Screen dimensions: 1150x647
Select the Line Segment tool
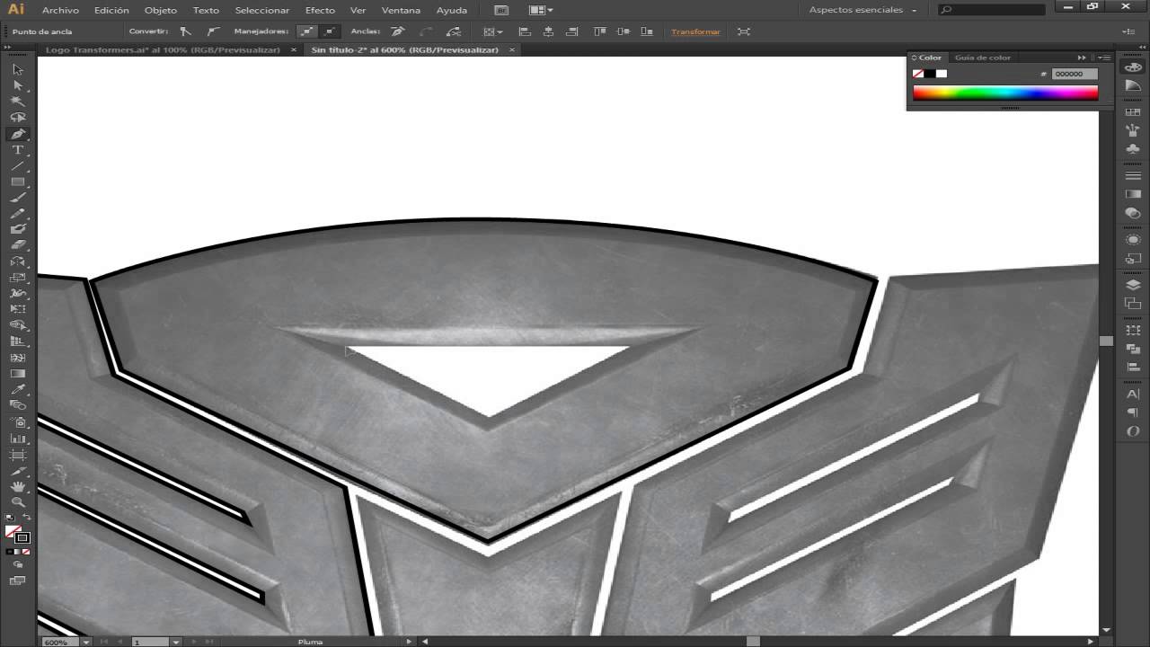(17, 166)
